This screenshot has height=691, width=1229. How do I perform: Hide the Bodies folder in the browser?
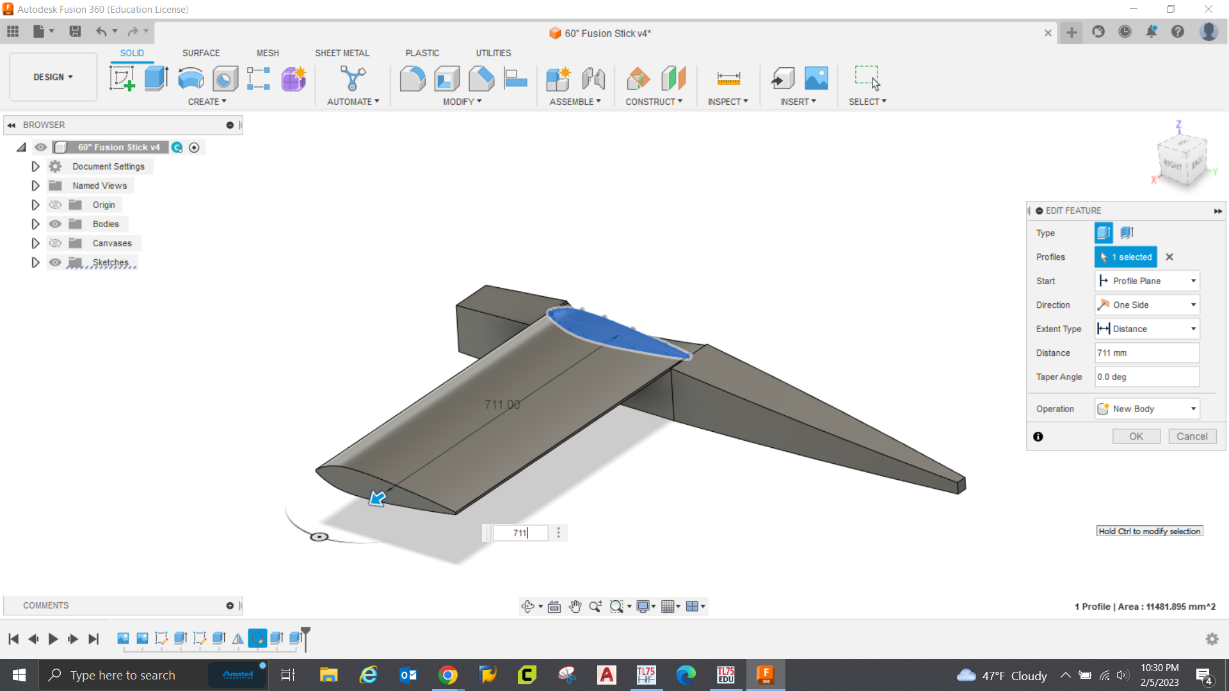click(56, 224)
